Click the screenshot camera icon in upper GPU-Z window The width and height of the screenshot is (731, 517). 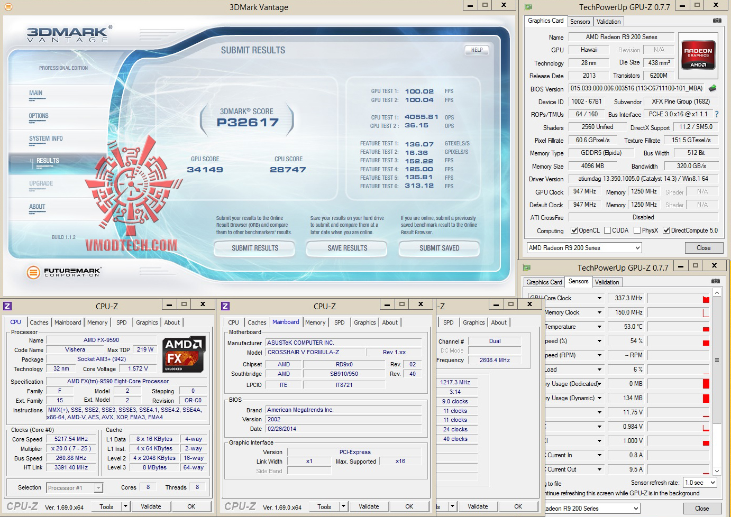(717, 21)
